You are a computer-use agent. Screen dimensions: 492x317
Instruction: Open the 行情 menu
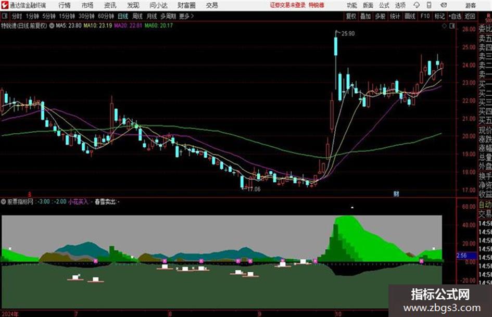pos(65,5)
